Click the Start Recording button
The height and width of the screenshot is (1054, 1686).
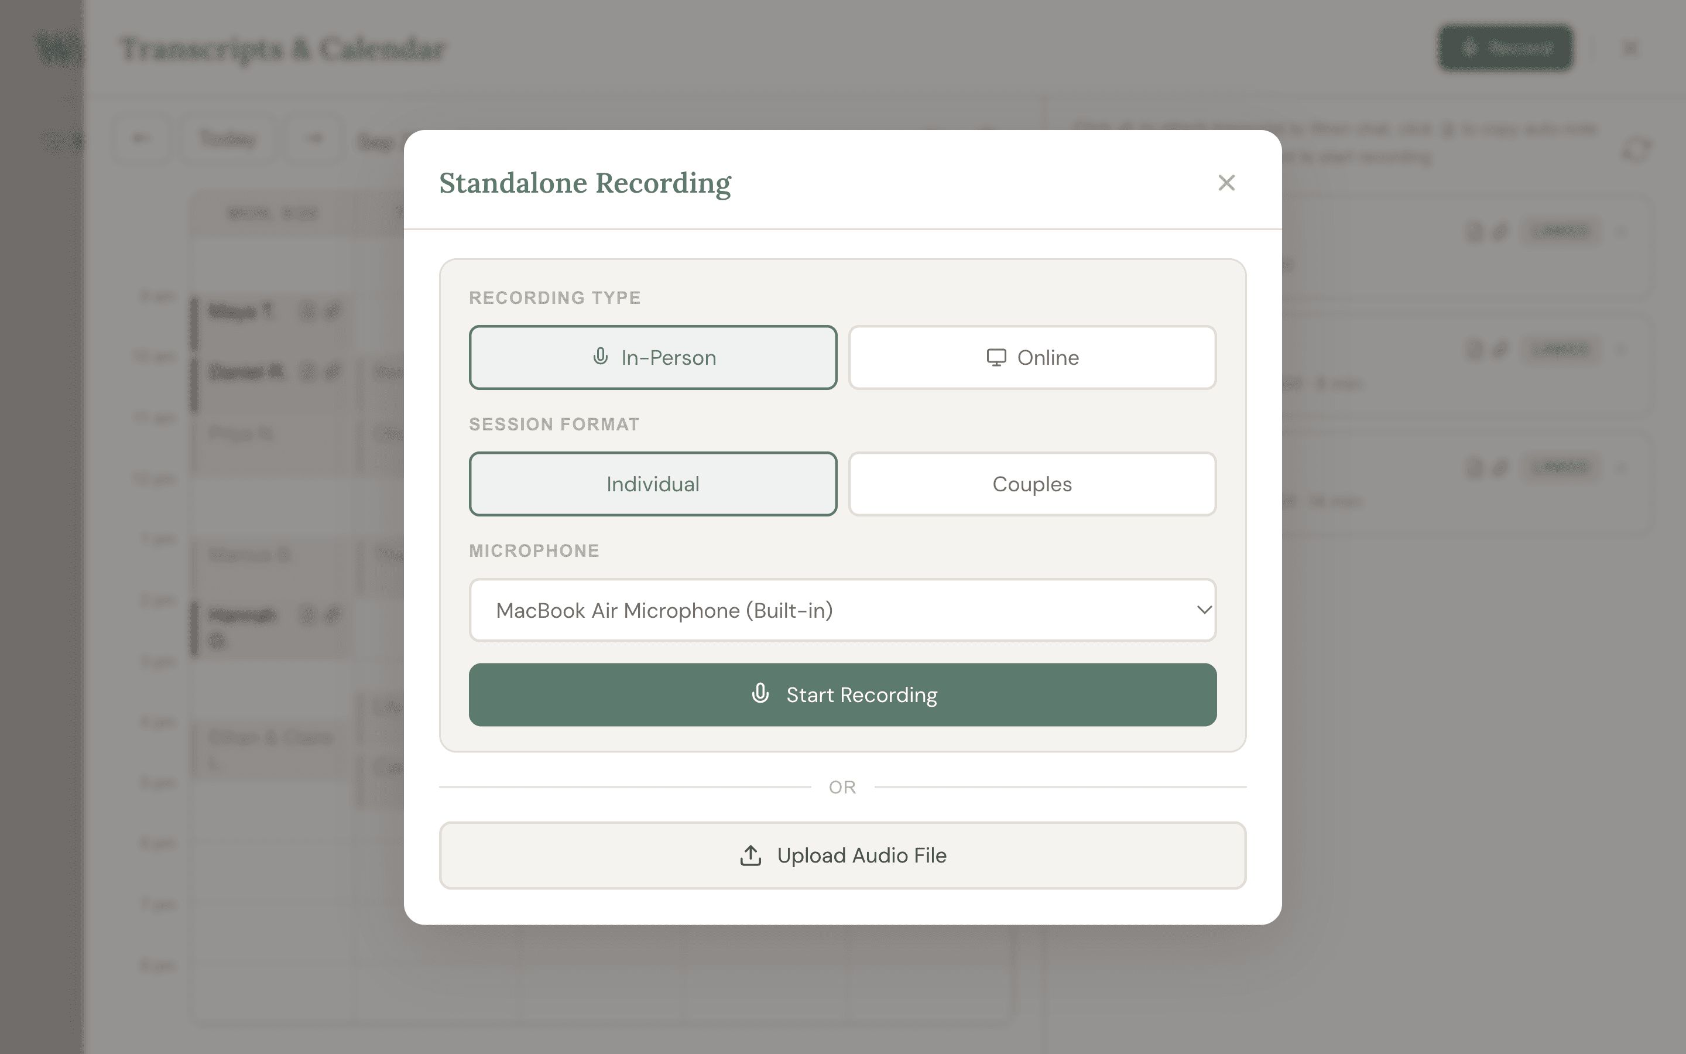tap(843, 694)
